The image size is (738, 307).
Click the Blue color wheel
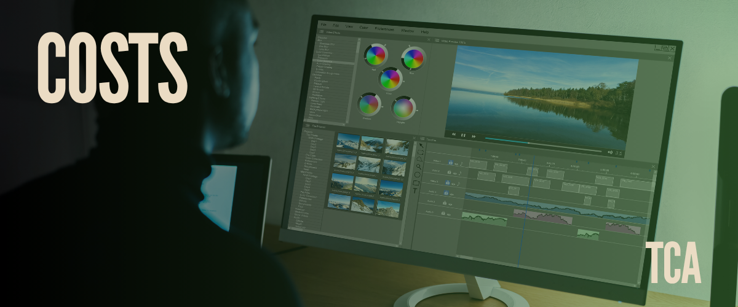point(413,59)
